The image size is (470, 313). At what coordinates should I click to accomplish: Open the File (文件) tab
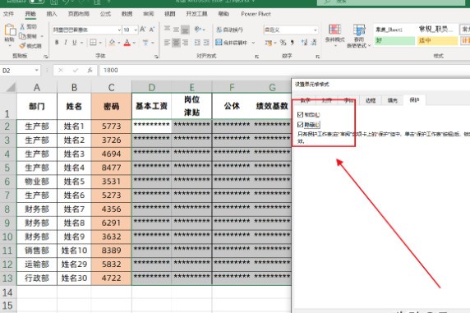coord(8,14)
